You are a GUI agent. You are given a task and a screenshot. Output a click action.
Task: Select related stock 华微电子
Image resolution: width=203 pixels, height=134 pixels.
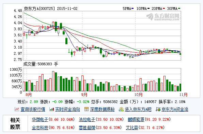pyautogui.click(x=40, y=119)
